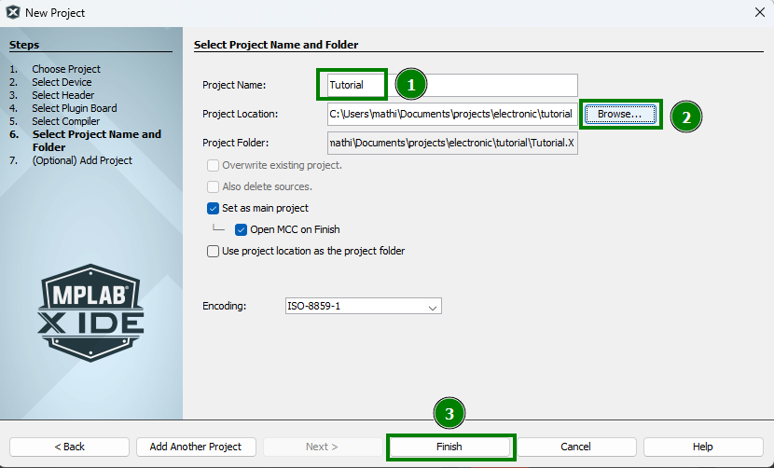The image size is (774, 468).
Task: Browse for a project location
Action: point(620,114)
